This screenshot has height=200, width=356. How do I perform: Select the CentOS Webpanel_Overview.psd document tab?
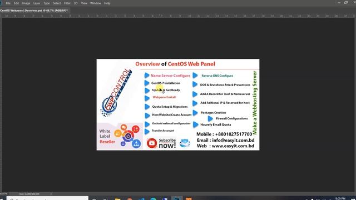click(x=34, y=11)
